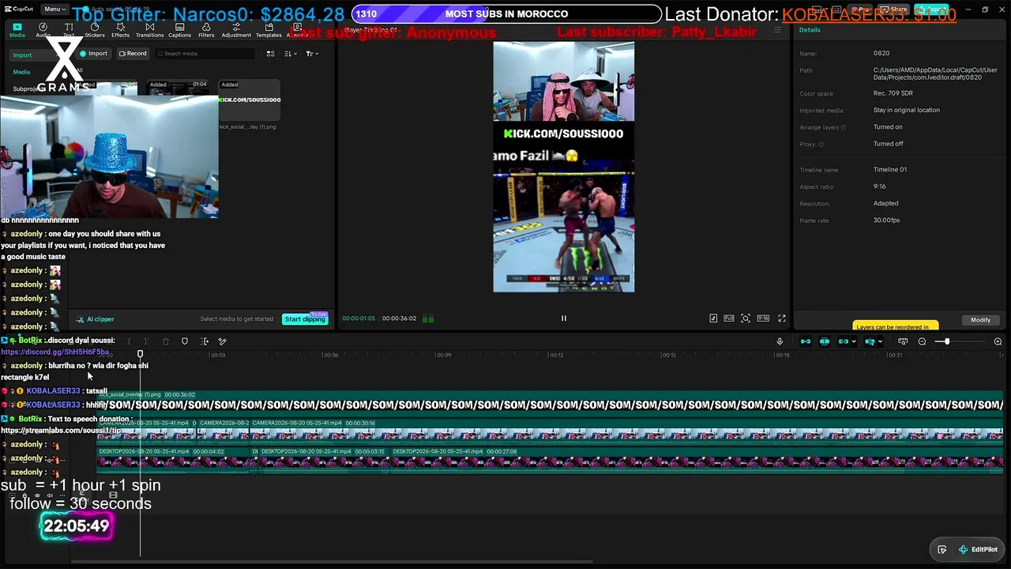Click the Modify button in Details
1011x569 pixels.
pyautogui.click(x=980, y=320)
